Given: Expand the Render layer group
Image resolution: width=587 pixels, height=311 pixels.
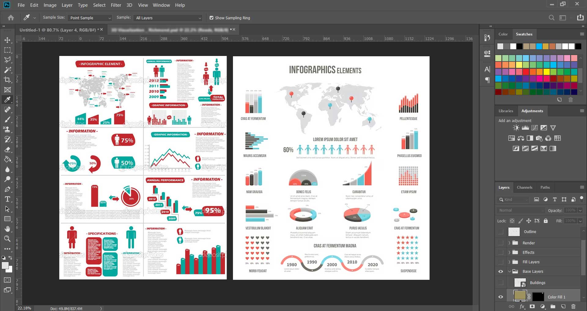Looking at the screenshot, I should tap(509, 243).
